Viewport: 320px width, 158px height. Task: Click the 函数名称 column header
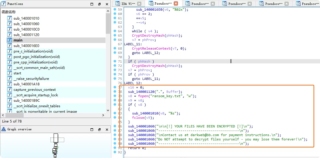point(9,12)
